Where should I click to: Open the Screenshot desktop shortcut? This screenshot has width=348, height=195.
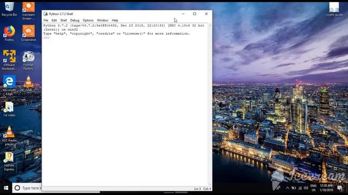28,33
